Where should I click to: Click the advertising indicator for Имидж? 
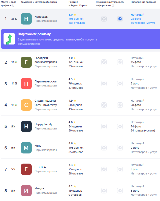104,191
